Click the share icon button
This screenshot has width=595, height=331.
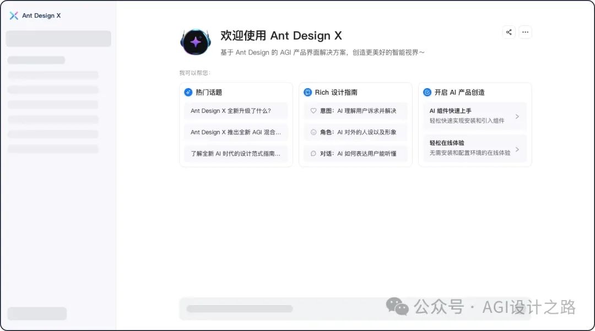tap(509, 32)
